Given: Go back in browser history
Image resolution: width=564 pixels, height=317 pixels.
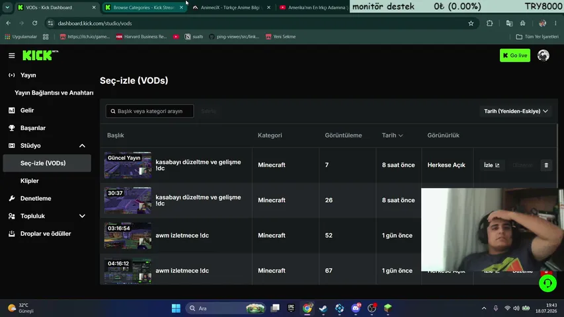Looking at the screenshot, I should (9, 23).
